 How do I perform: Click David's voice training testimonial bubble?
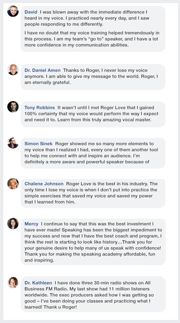click(x=93, y=29)
